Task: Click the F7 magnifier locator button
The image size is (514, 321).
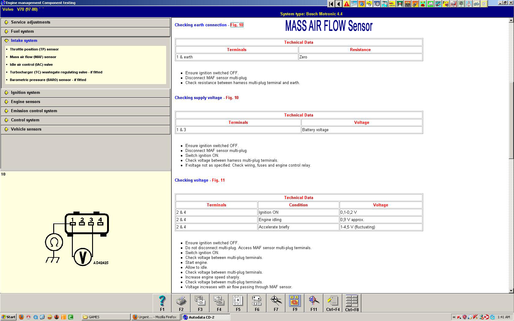Action: (276, 303)
